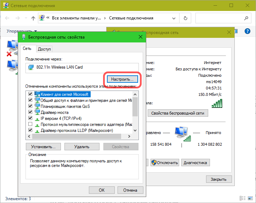This screenshot has height=203, width=256.
Task: Click the Настроить button
Action: coord(123,79)
